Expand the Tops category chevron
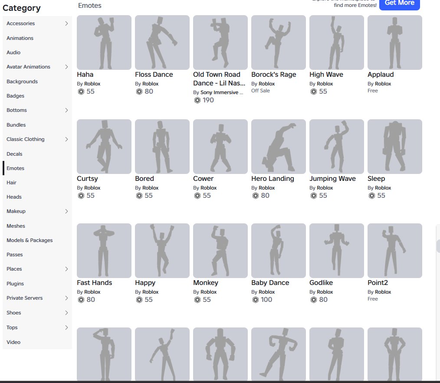440x383 pixels. pyautogui.click(x=66, y=327)
